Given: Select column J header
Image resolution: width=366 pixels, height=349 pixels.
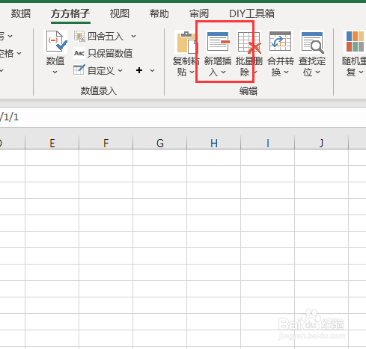Looking at the screenshot, I should point(322,143).
